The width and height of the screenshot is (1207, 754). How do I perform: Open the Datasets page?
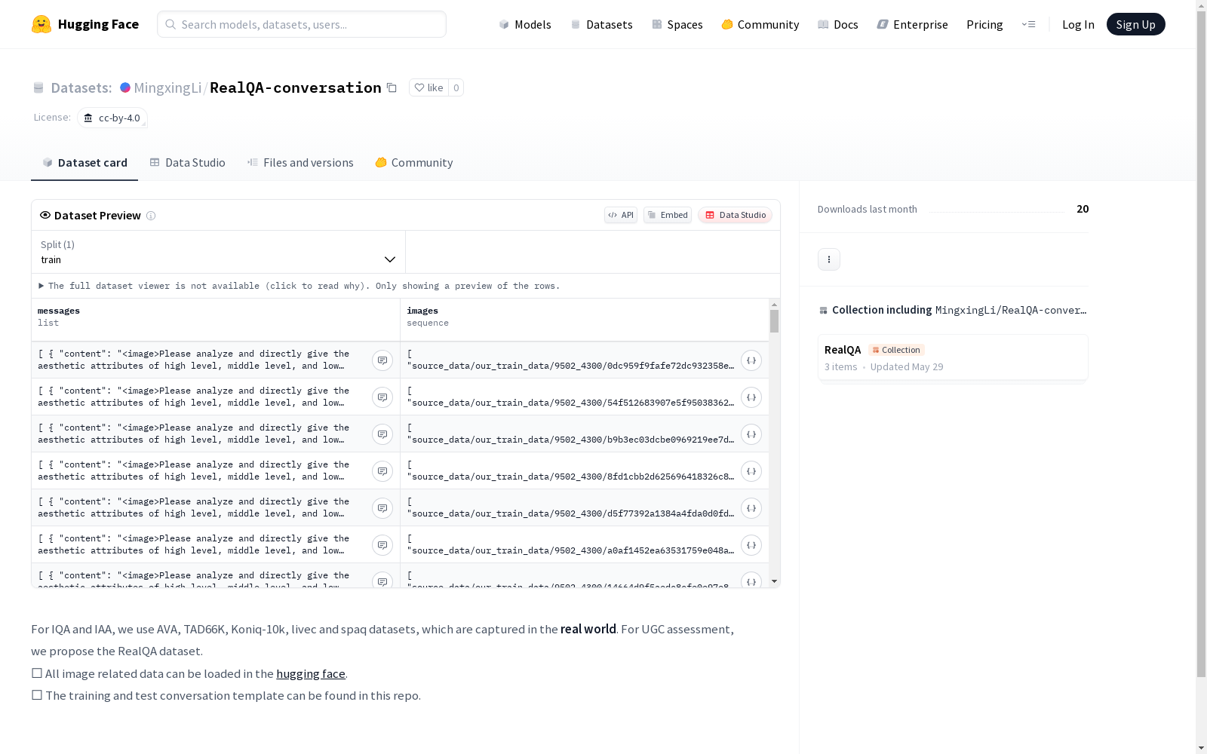pos(601,24)
